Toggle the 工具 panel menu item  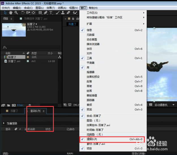tap(113, 58)
